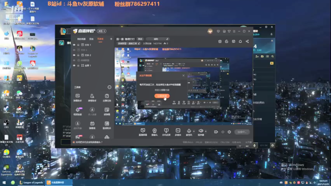Start recording with the camcorder icon
331x186 pixels.
pos(216,132)
